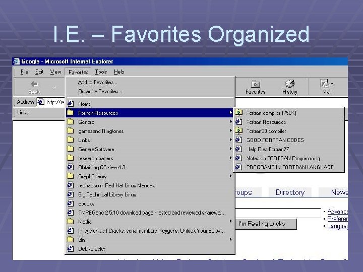
Task: Click the Big Technical Library Linux icon
Action: tap(71, 194)
